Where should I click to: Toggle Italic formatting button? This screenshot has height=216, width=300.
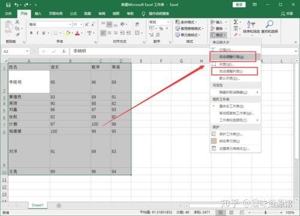[x=37, y=33]
